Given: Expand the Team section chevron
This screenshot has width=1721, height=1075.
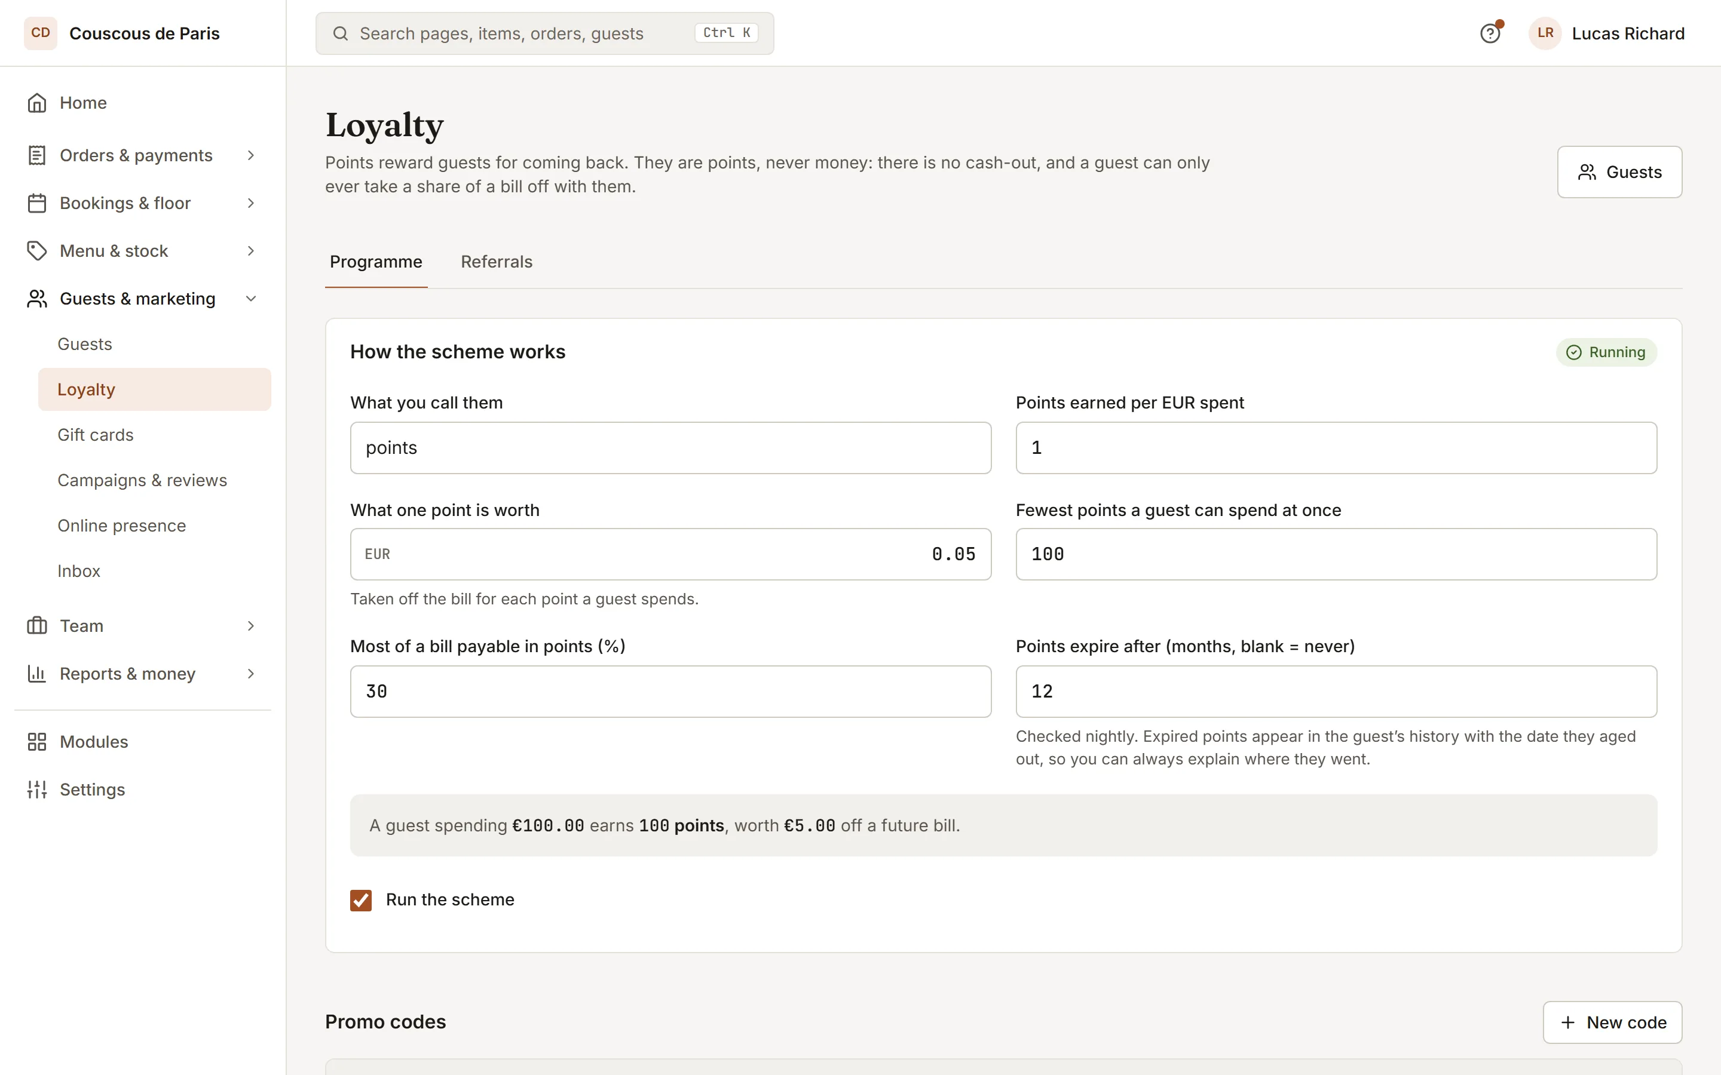Looking at the screenshot, I should 251,626.
